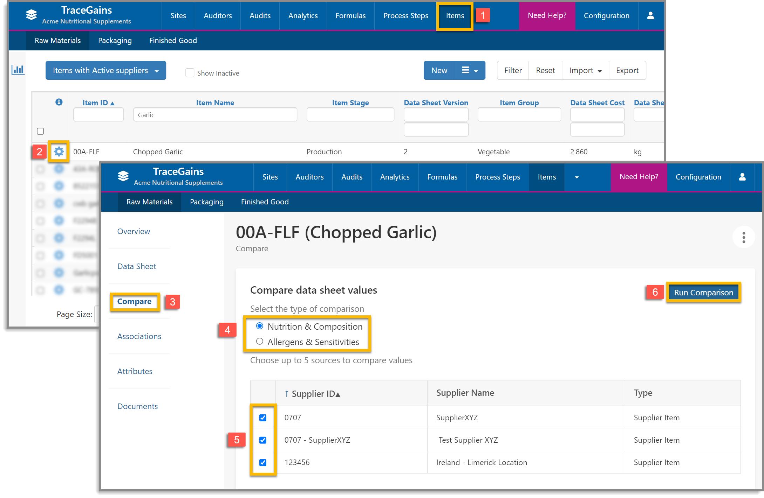Viewport: 764px width, 498px height.
Task: Open the Documents link in the side menu
Action: [137, 406]
